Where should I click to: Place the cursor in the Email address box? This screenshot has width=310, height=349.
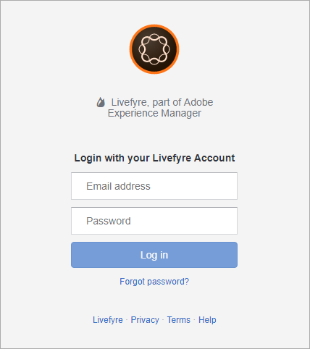tap(154, 186)
